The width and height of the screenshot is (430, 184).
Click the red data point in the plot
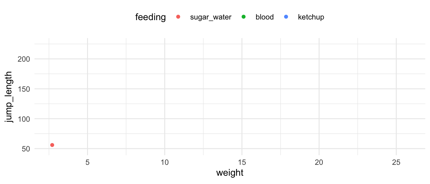[x=52, y=145]
